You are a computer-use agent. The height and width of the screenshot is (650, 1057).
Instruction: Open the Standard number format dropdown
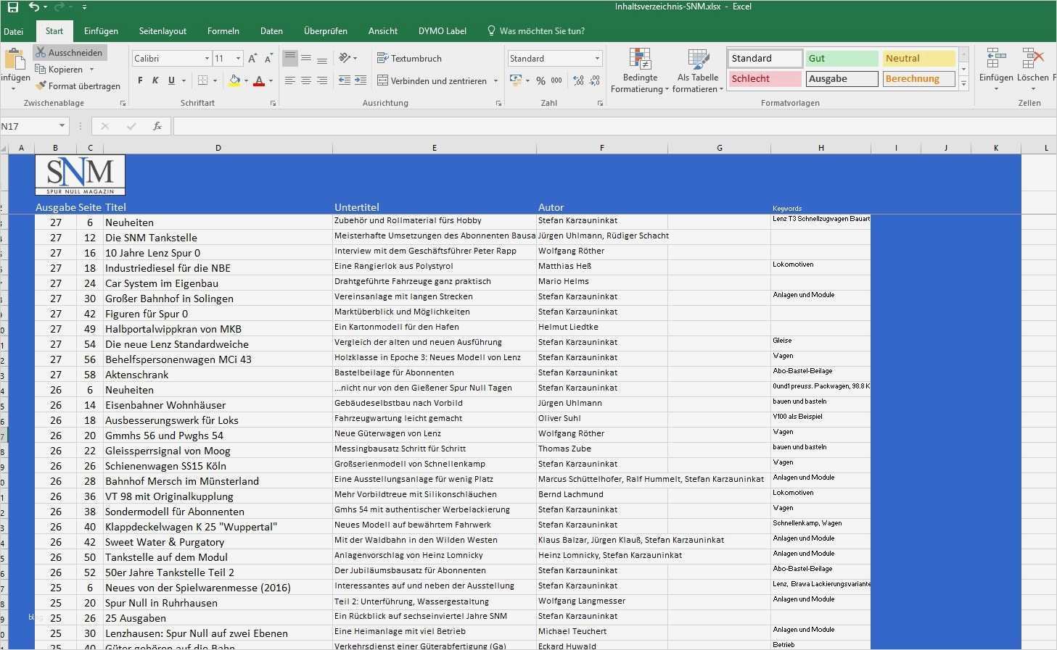pyautogui.click(x=597, y=58)
